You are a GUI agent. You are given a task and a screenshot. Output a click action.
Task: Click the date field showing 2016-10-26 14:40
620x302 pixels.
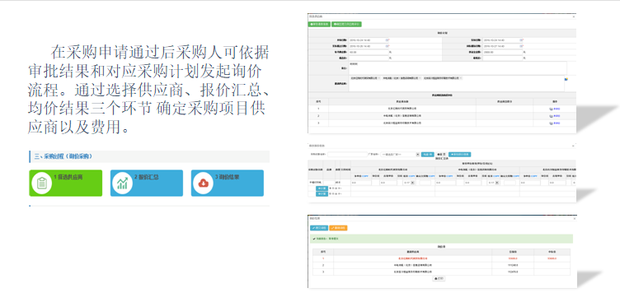click(x=369, y=46)
